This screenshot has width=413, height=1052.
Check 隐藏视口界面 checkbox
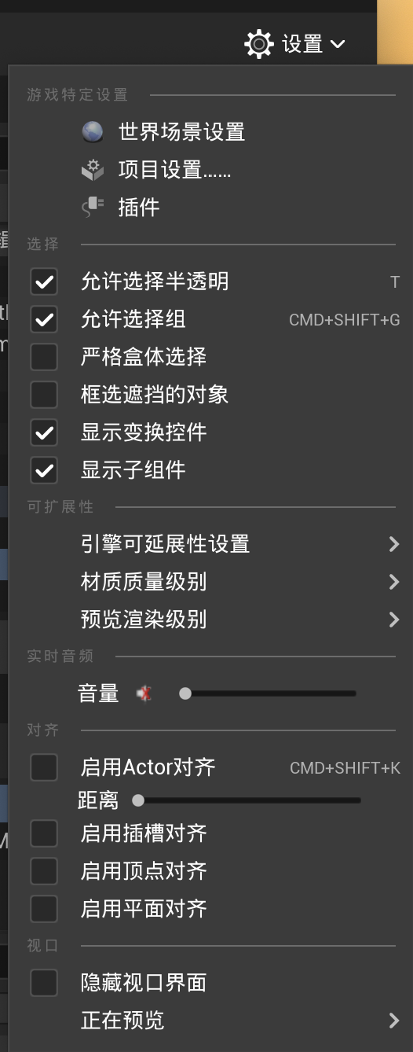point(44,983)
